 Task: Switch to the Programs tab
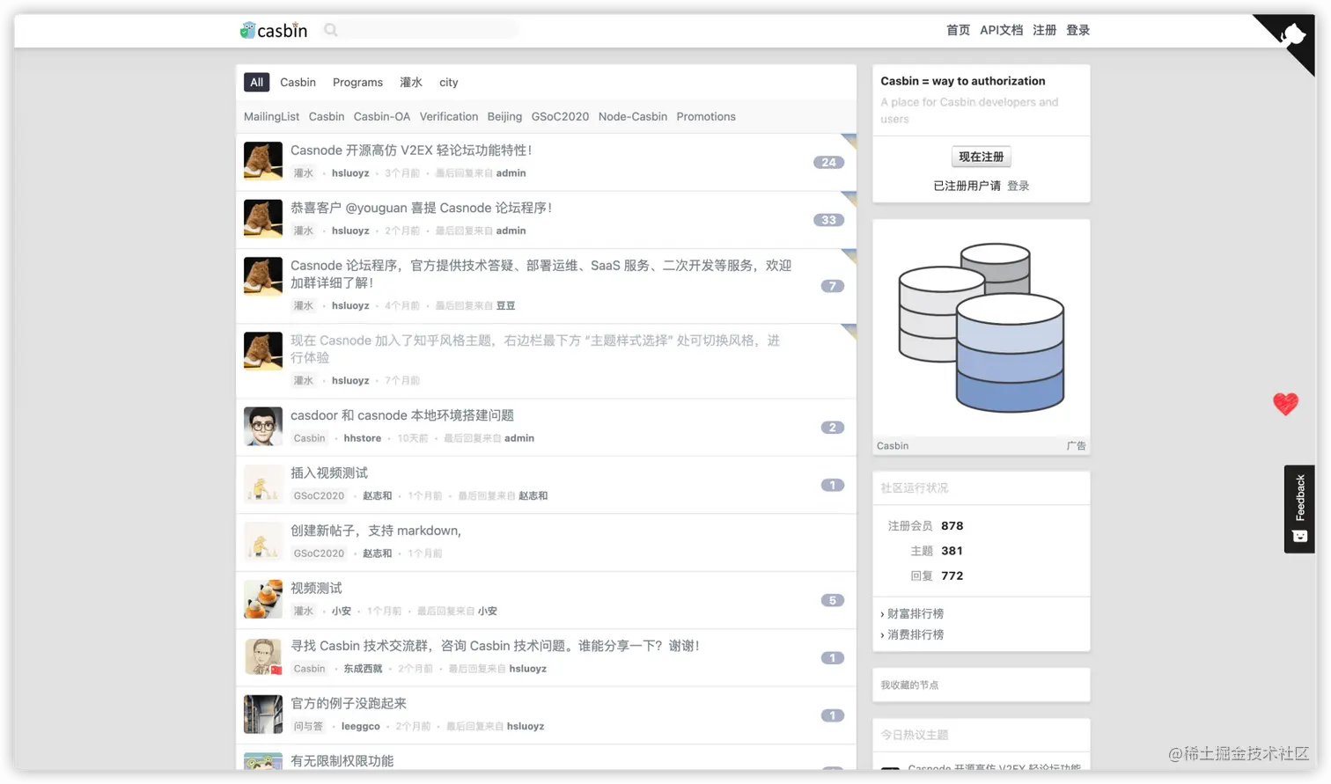(357, 82)
